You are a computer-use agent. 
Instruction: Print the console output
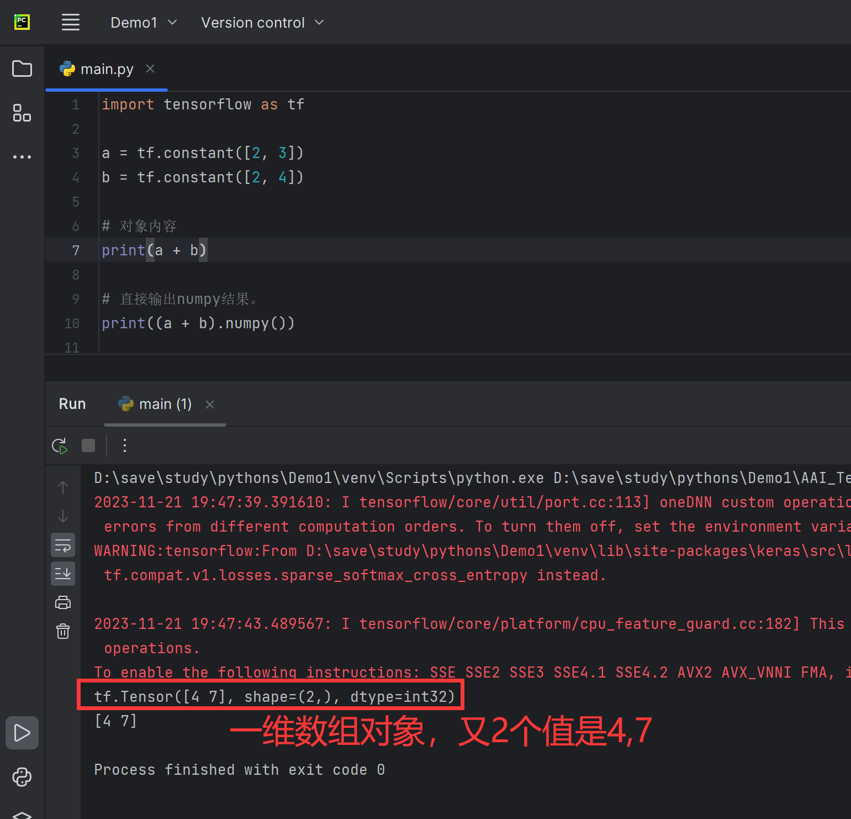tap(63, 602)
